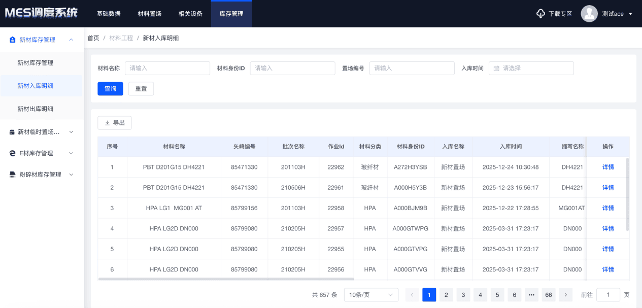This screenshot has height=308, width=642.
Task: Go to next page arrow
Action: pos(565,295)
